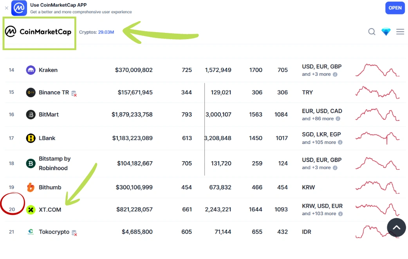Viewport: 408px width, 259px height.
Task: Open Binance TR volume sparkline chart
Action: coord(377,92)
